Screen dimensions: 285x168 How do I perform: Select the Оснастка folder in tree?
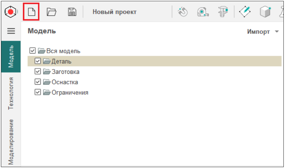coord(65,82)
